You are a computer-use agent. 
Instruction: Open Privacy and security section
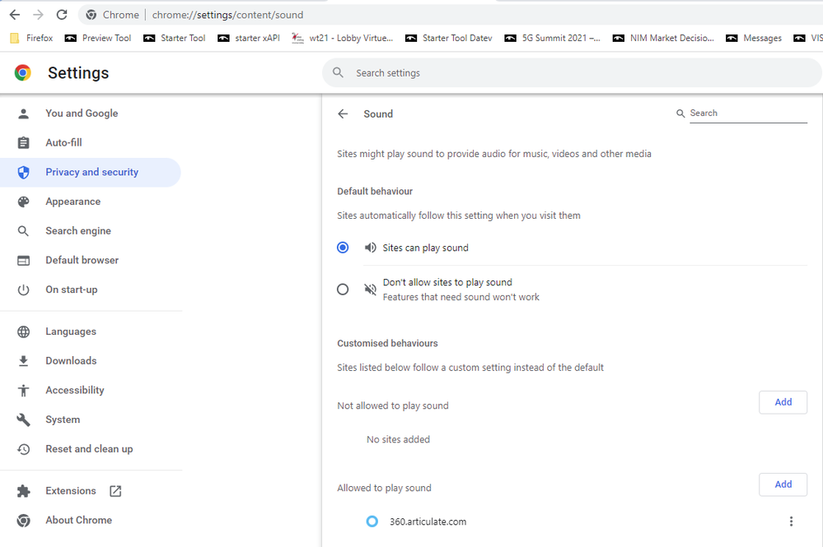point(91,173)
